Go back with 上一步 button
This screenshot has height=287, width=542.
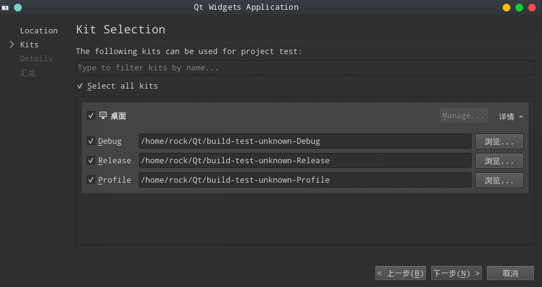(401, 273)
